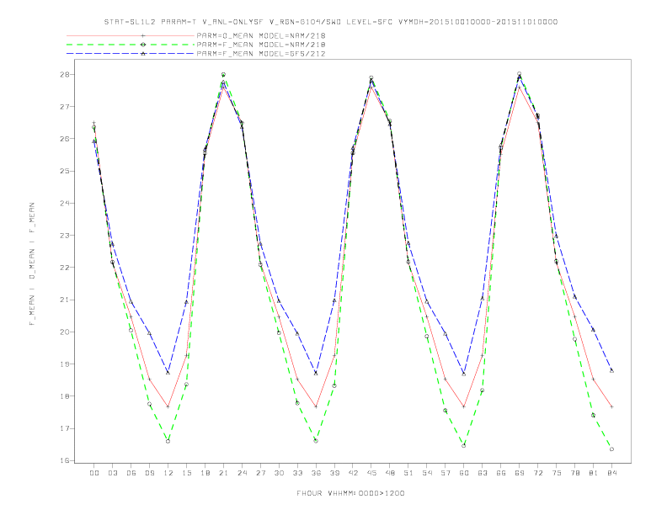The image size is (667, 515).
Task: Click x-axis tick label 57
Action: coord(446,473)
